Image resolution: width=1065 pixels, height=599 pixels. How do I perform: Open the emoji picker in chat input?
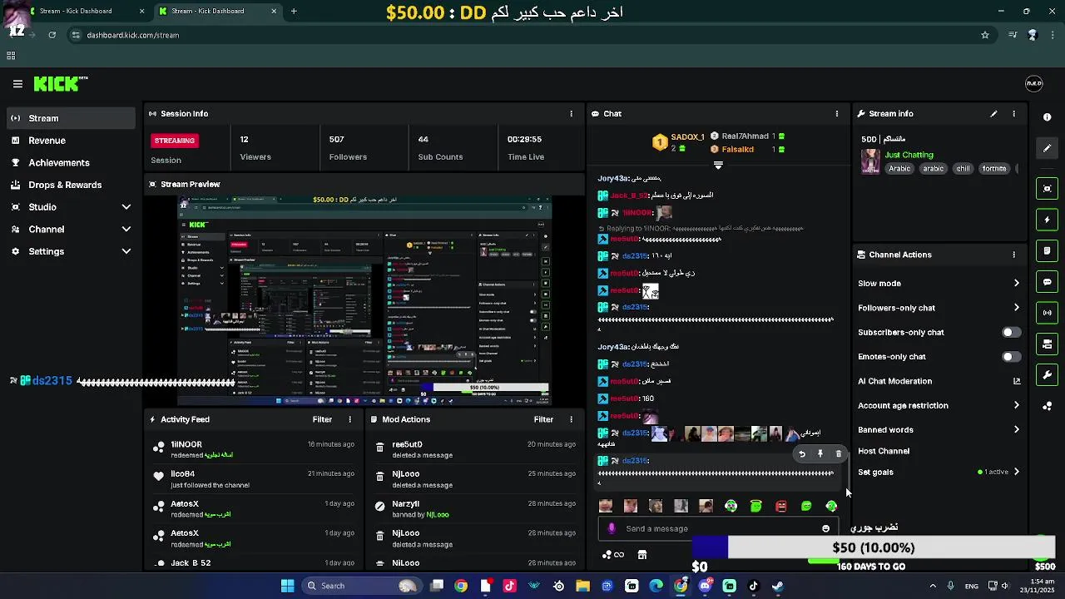click(x=825, y=528)
